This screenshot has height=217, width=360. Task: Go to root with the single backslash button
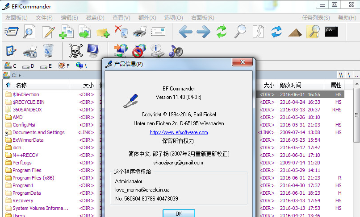click(x=349, y=75)
